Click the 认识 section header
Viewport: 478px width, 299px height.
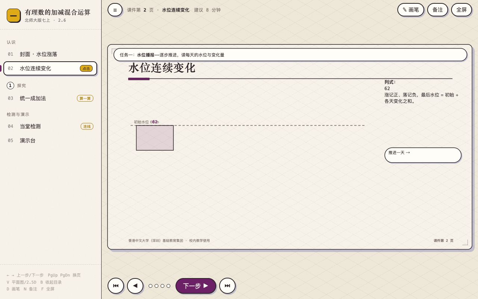(11, 42)
